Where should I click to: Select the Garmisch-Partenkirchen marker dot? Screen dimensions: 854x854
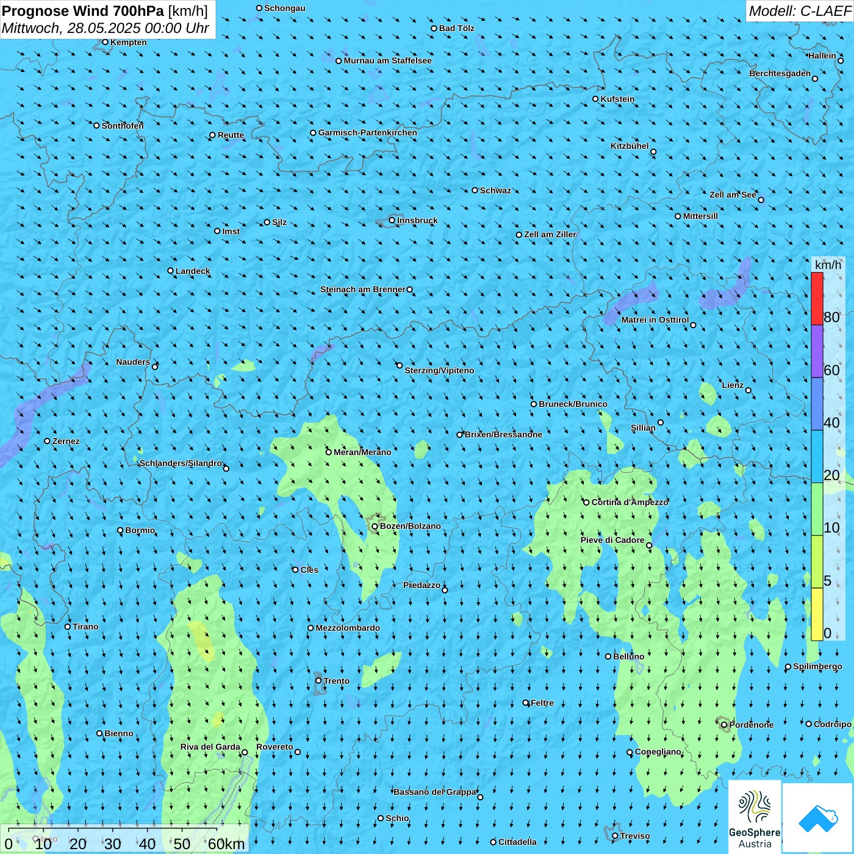click(x=313, y=133)
